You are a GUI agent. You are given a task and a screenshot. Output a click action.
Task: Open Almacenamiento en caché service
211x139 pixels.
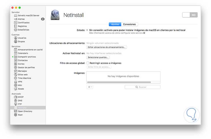coord(28,50)
